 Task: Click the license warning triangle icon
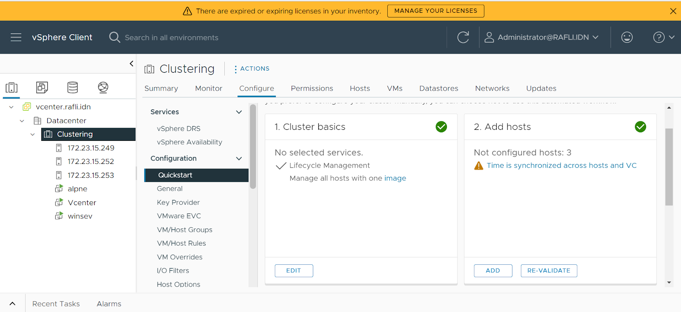pyautogui.click(x=187, y=11)
